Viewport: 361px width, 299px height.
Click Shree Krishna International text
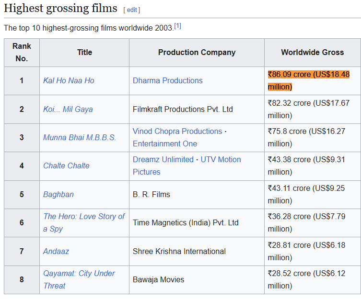click(179, 251)
